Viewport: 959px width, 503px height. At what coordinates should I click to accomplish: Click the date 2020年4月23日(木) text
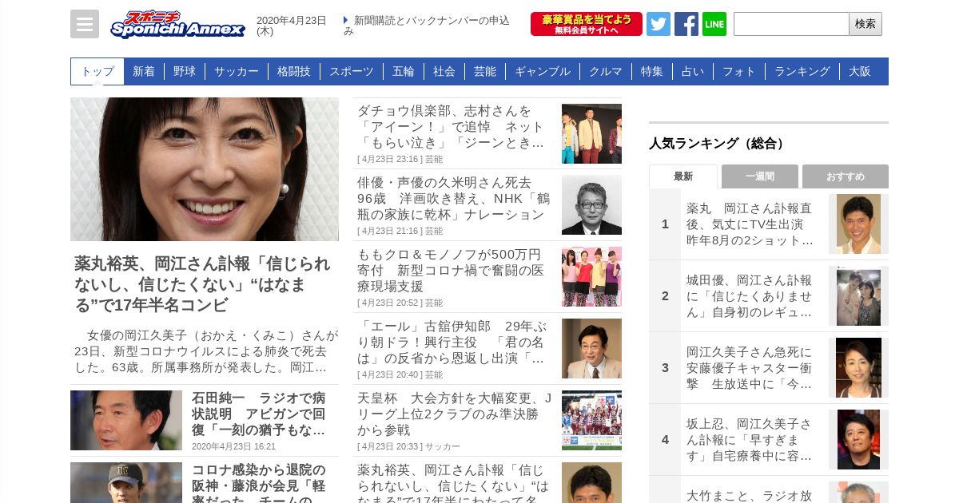[292, 26]
